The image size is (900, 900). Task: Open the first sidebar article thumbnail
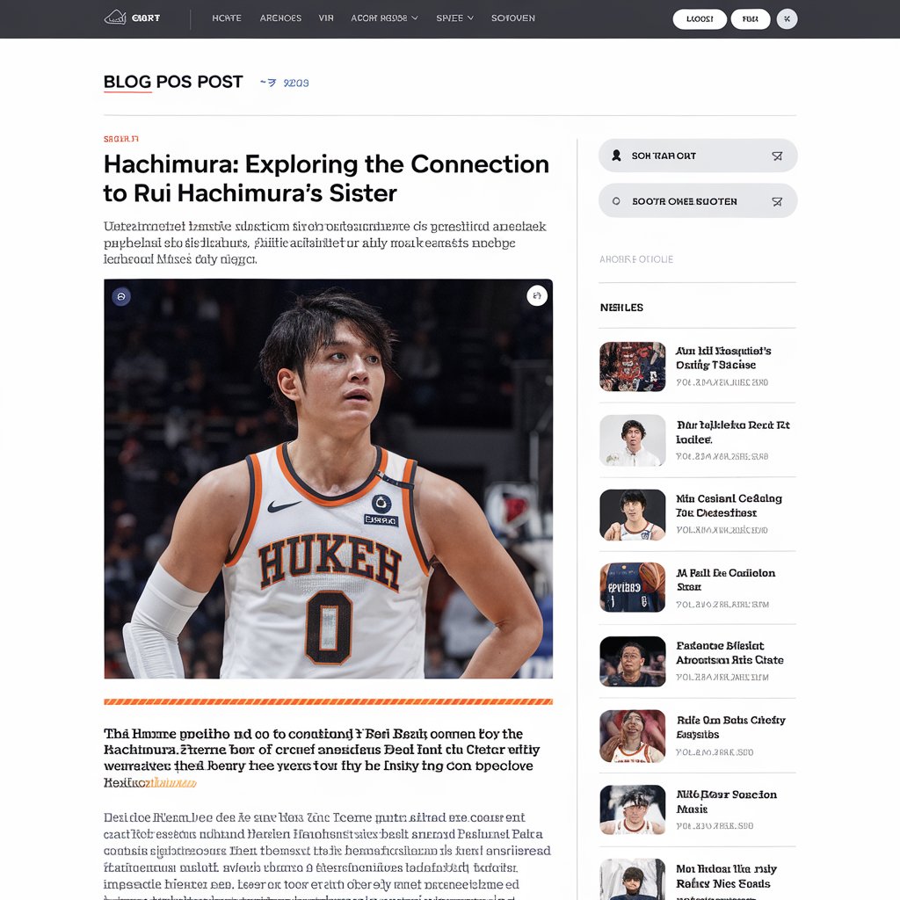pos(633,367)
